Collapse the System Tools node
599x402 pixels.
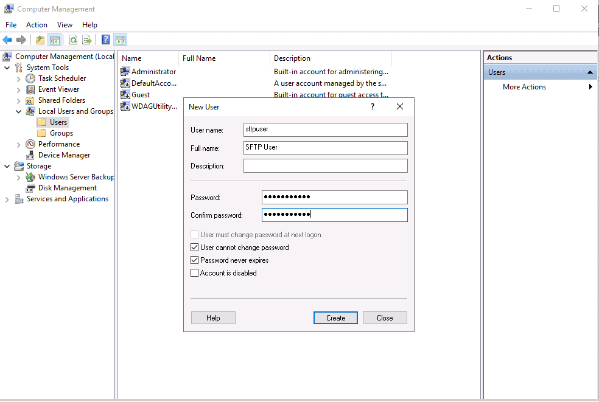click(x=7, y=68)
